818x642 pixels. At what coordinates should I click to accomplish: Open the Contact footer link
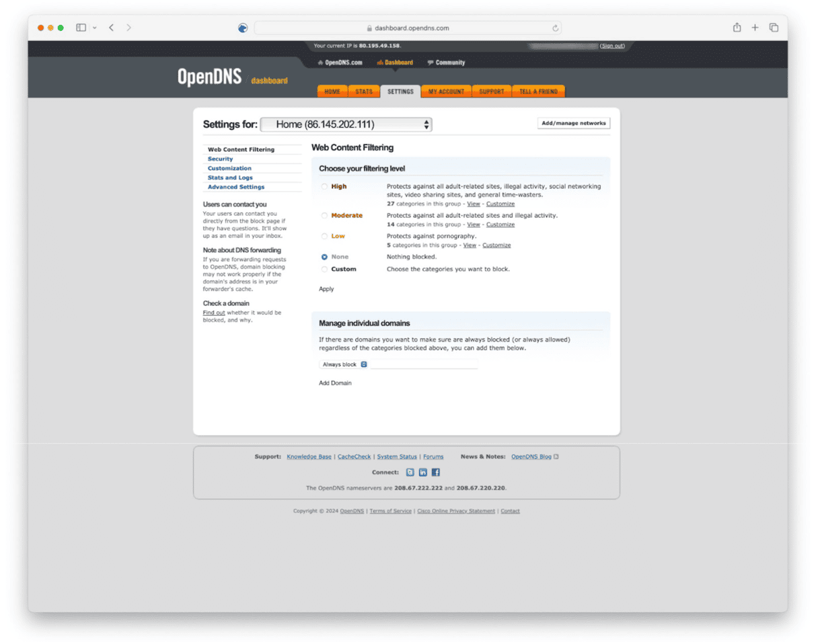(x=510, y=511)
